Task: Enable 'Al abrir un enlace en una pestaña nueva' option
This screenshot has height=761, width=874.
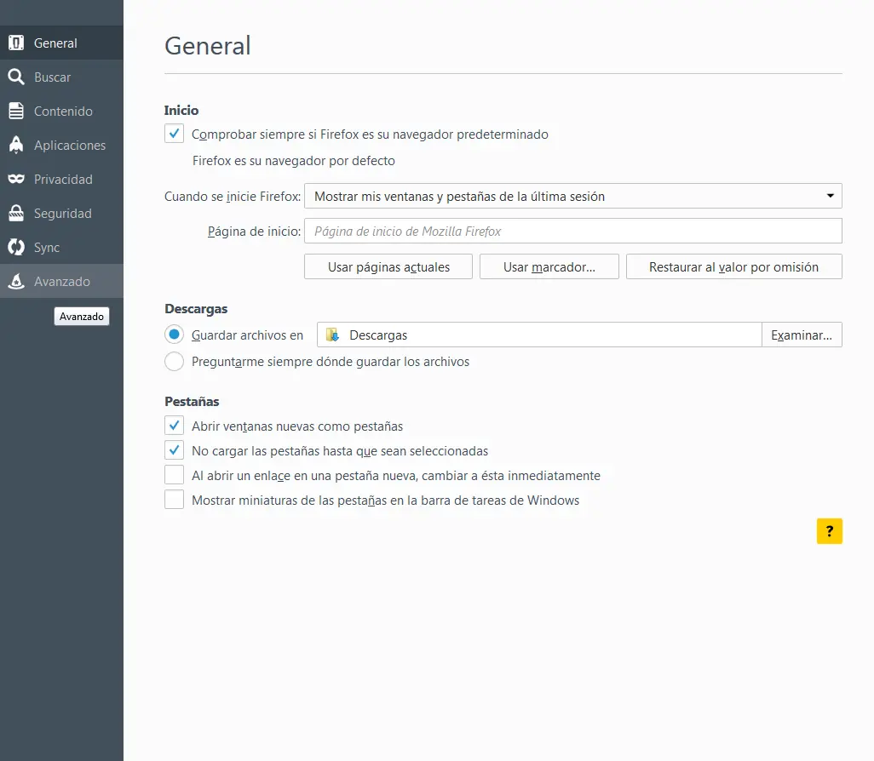Action: click(x=174, y=475)
